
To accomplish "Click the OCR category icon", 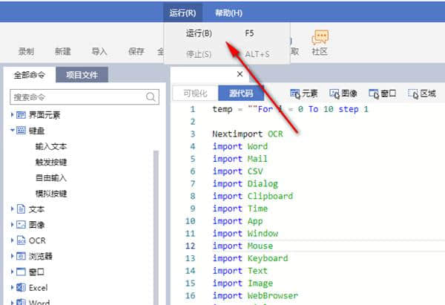I will (22, 240).
